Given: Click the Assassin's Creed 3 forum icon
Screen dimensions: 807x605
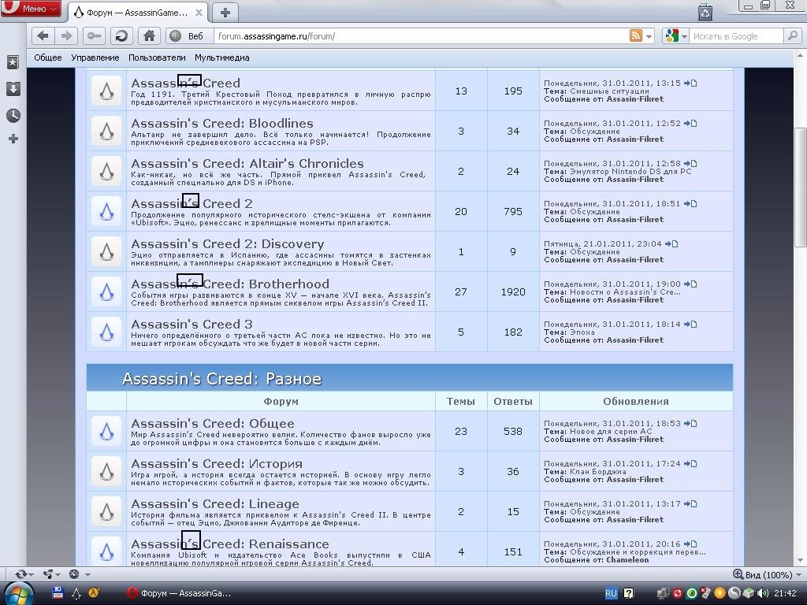Looking at the screenshot, I should [x=106, y=332].
